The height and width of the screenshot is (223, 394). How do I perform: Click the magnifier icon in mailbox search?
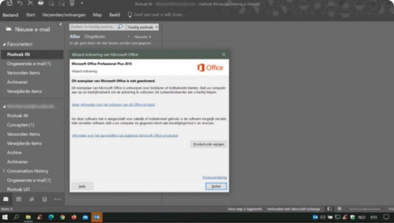[120, 27]
